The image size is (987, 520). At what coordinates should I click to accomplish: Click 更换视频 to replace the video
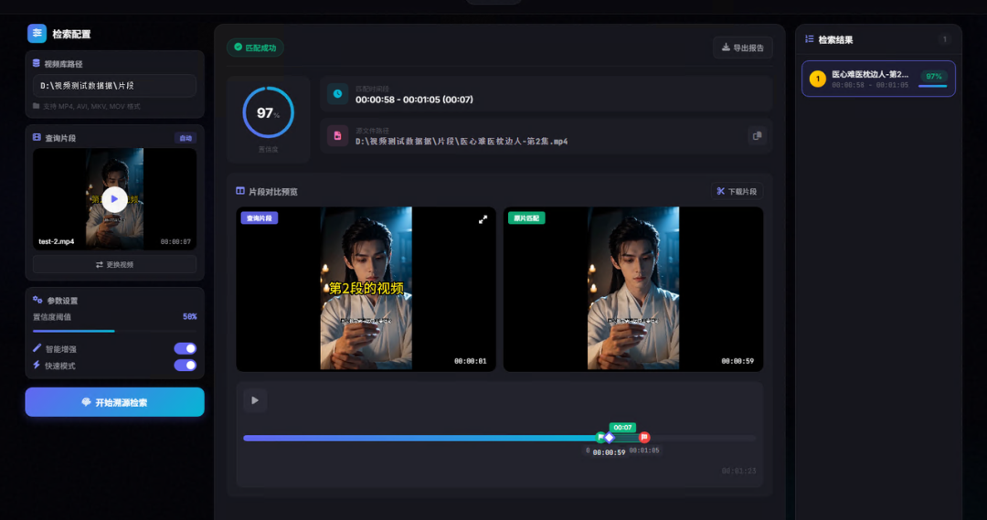coord(114,264)
